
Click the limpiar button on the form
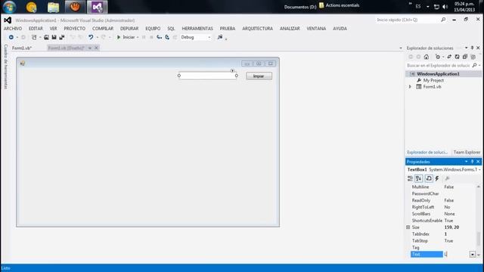(x=259, y=76)
